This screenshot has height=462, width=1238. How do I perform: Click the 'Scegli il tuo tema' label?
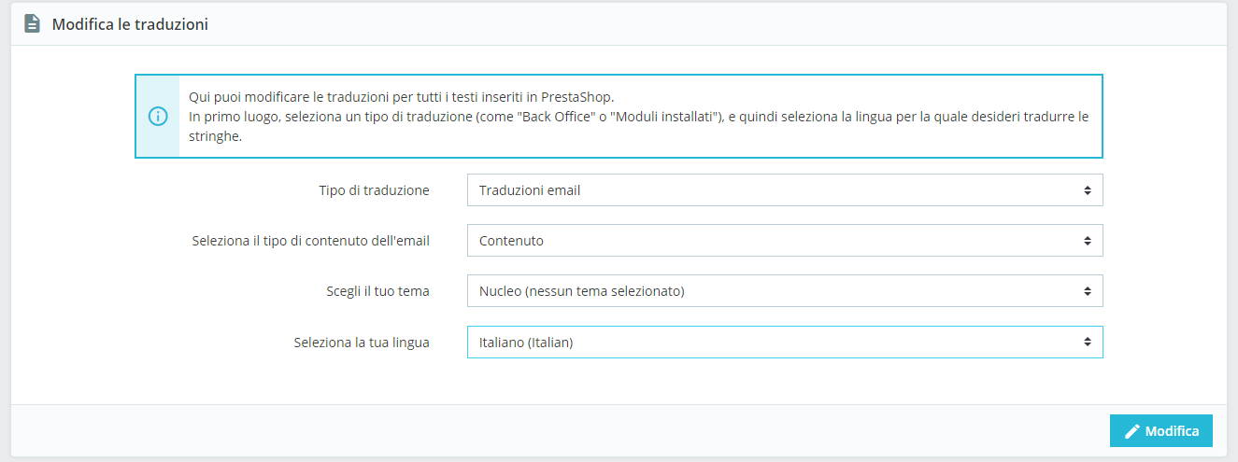(371, 291)
